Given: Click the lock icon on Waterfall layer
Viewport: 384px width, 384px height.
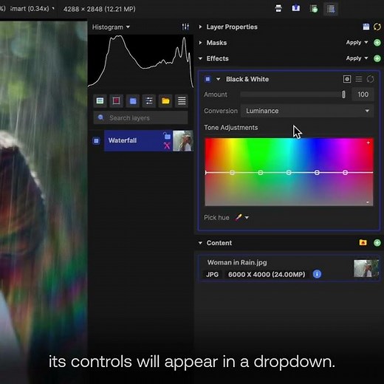Looking at the screenshot, I should click(x=167, y=136).
